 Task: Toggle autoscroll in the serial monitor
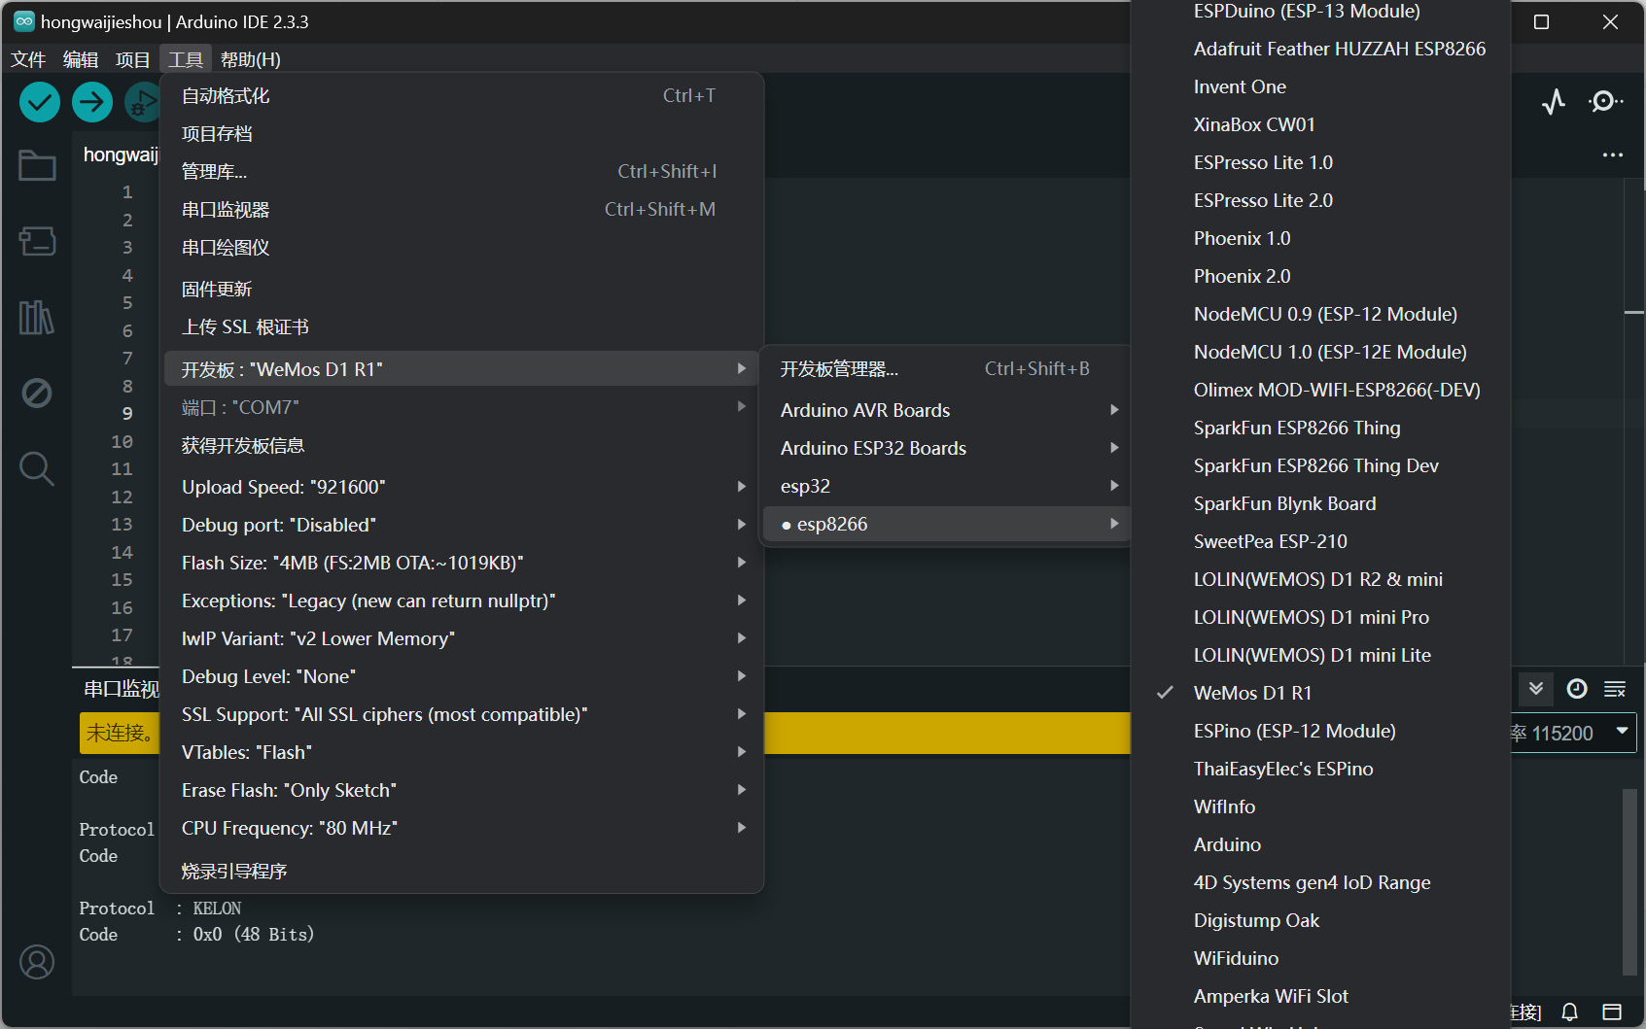[x=1536, y=689]
